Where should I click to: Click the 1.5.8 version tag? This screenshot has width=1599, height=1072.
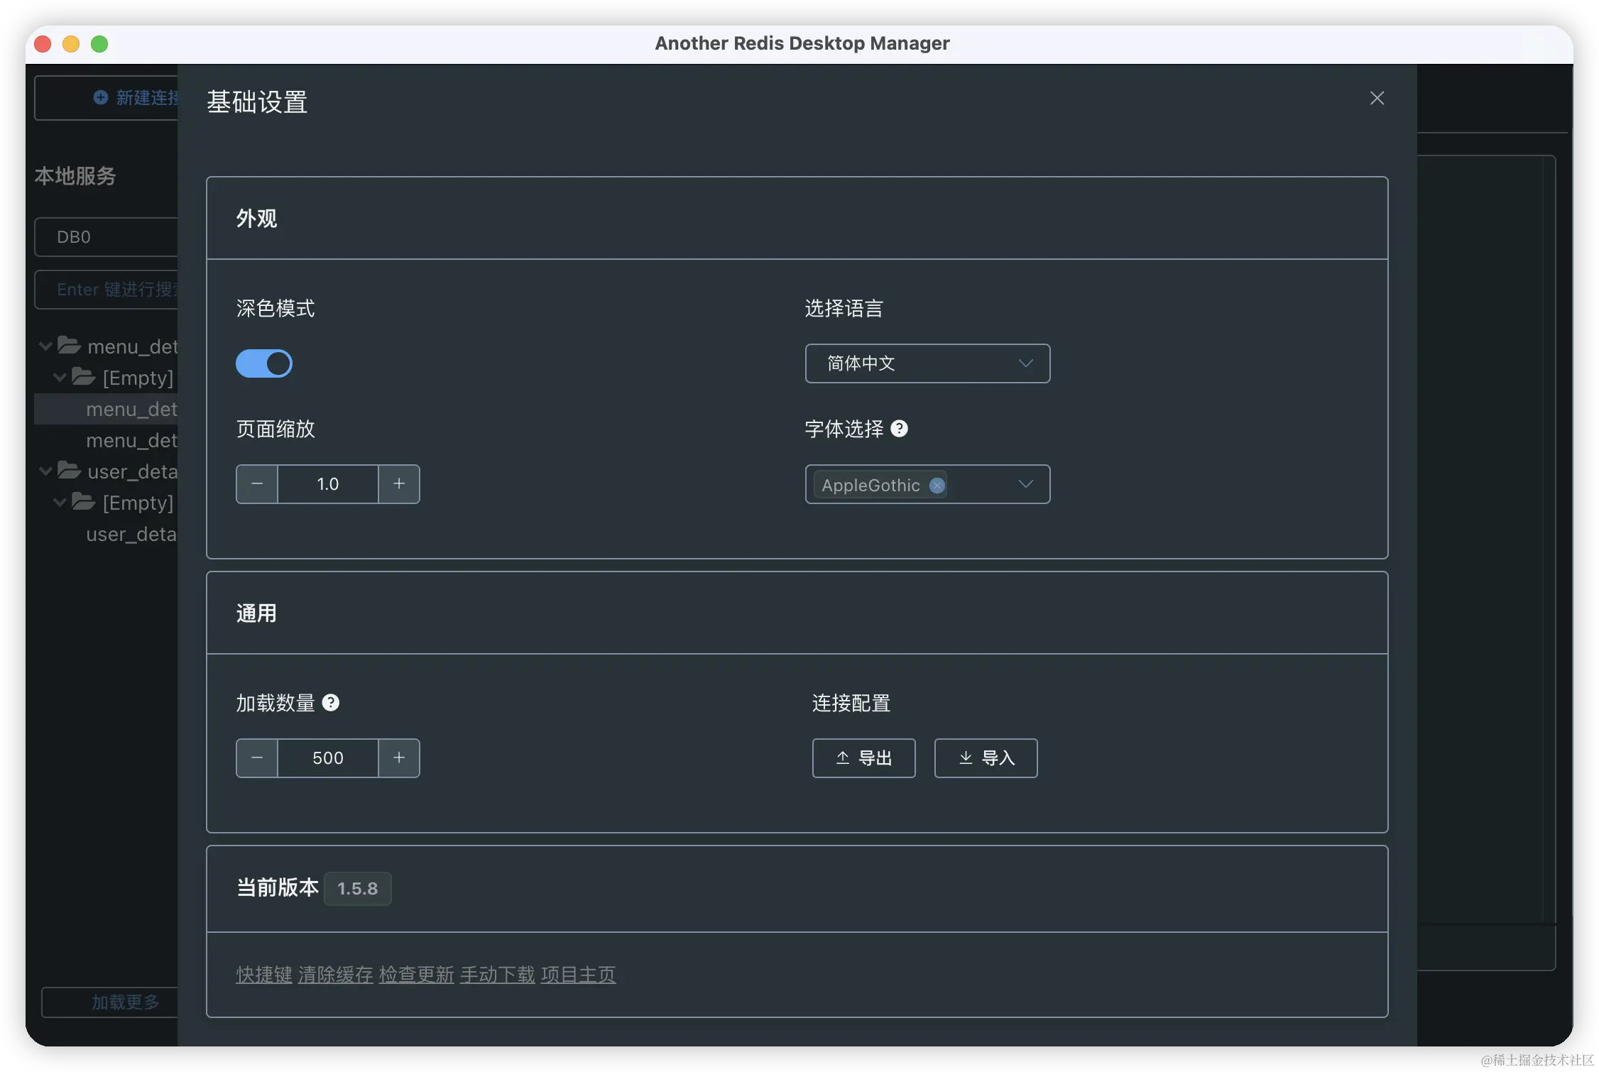click(x=357, y=889)
